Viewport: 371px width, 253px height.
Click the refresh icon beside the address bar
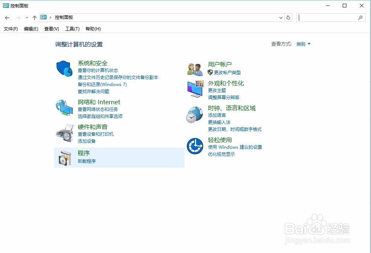(x=289, y=17)
